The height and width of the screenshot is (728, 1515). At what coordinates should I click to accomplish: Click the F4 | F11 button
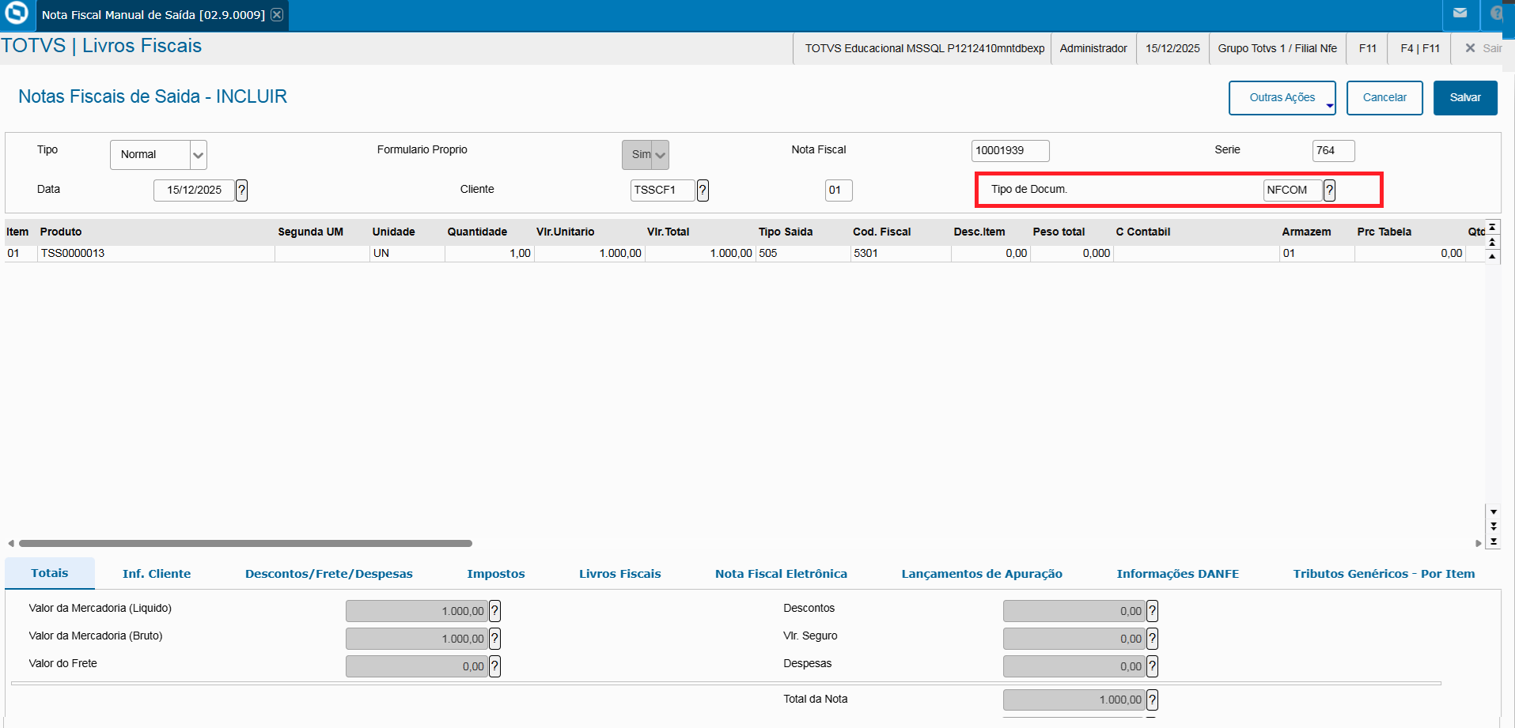pos(1420,48)
